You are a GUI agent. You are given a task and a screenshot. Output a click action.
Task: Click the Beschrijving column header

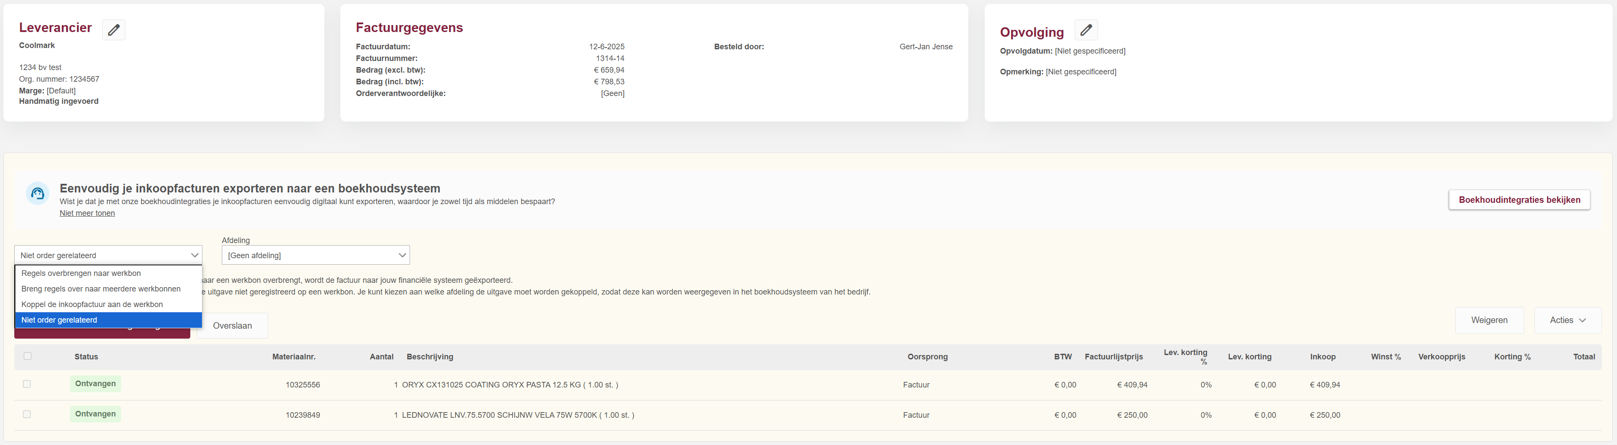(x=430, y=356)
